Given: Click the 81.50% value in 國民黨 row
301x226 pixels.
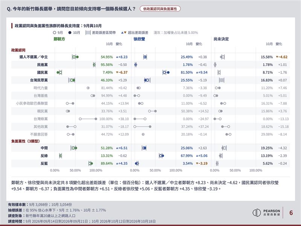Looking at the screenshot, I should [x=187, y=72].
